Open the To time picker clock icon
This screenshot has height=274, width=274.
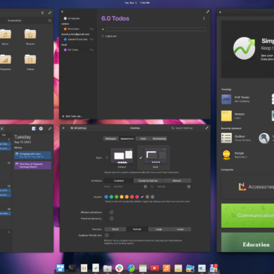[189, 187]
